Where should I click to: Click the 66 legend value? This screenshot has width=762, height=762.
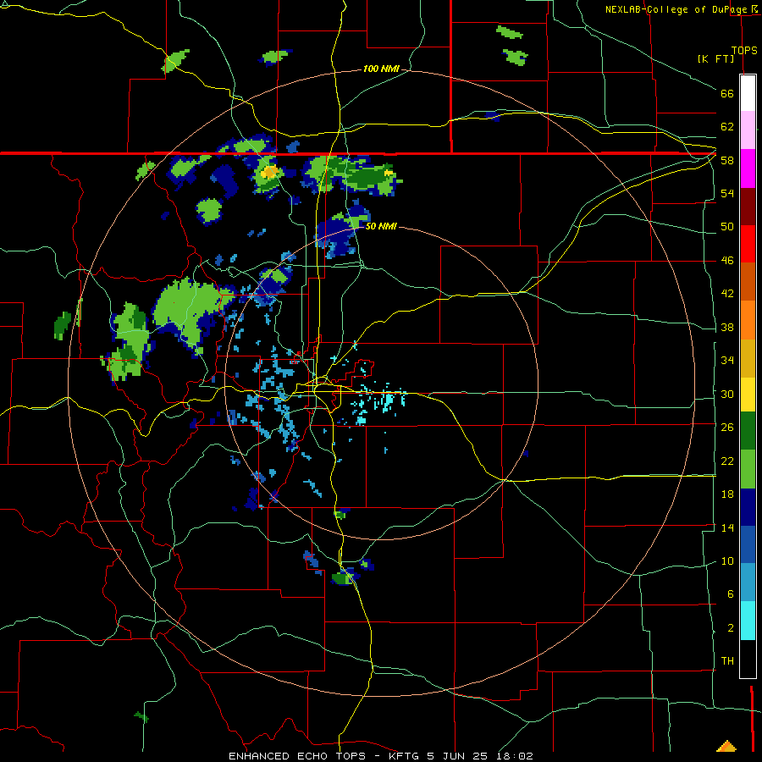pyautogui.click(x=727, y=93)
